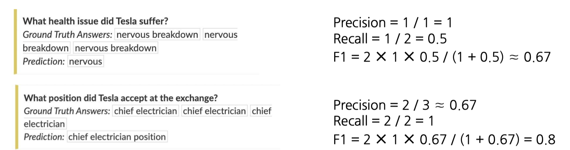Choose the middle "chief electrician" ground truth box
This screenshot has height=150, width=570.
(x=214, y=111)
